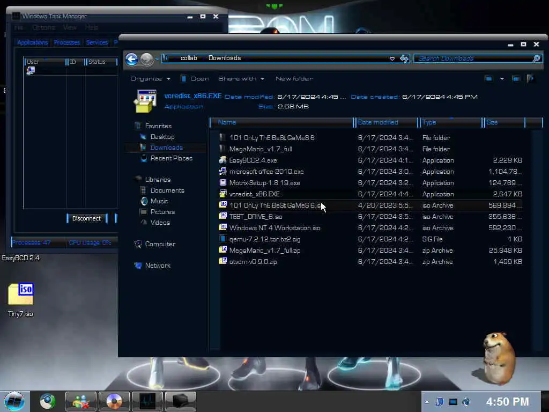This screenshot has height=412, width=549.
Task: Click New folder button
Action: pyautogui.click(x=294, y=79)
